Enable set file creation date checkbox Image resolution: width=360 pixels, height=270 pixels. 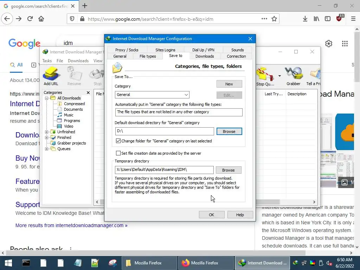pyautogui.click(x=118, y=153)
